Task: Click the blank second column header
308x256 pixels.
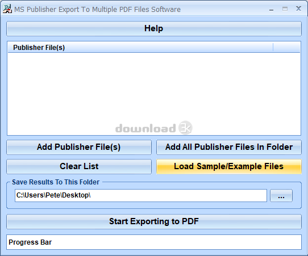Action: tap(286, 48)
